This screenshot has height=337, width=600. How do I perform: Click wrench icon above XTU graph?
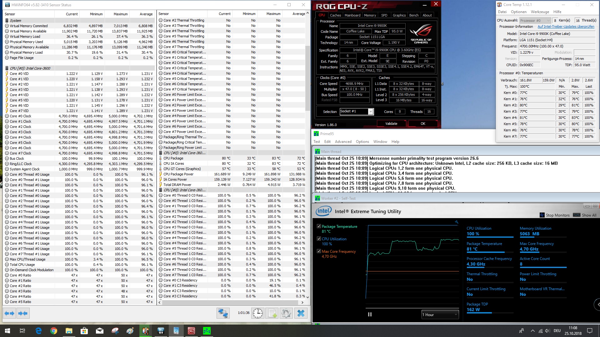coord(456,222)
